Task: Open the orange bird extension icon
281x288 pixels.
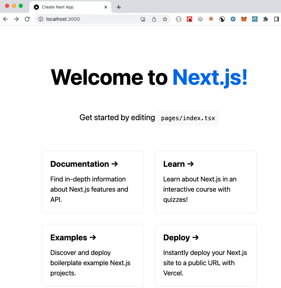Action: coord(211,19)
